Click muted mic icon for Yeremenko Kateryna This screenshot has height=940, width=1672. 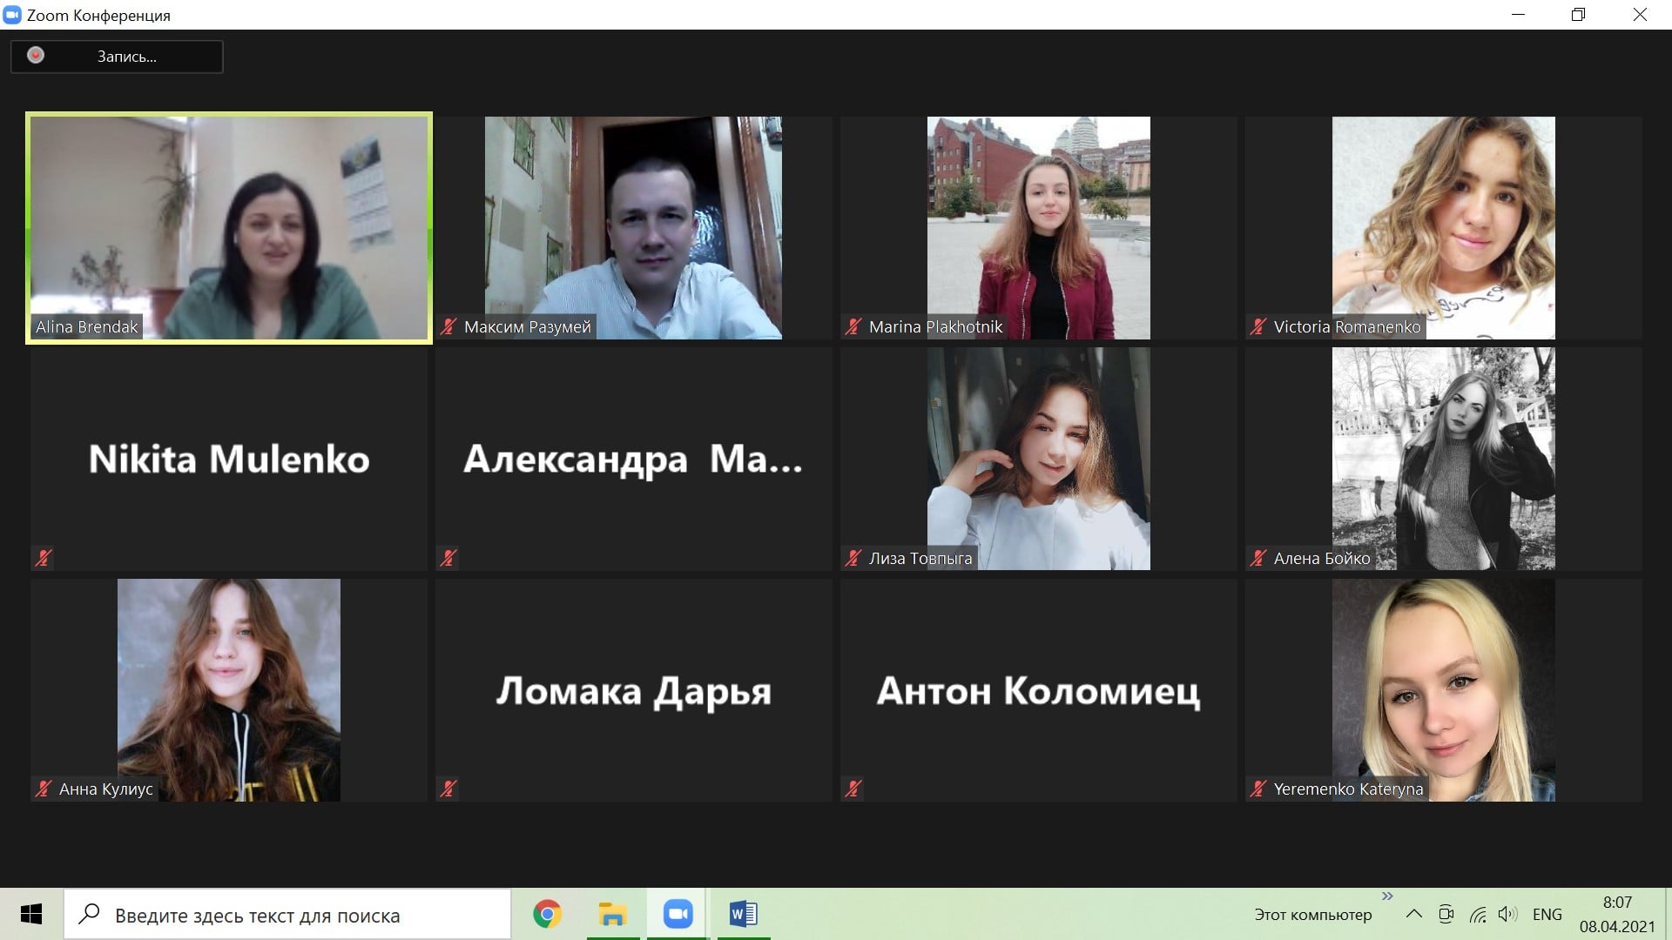coord(1258,789)
